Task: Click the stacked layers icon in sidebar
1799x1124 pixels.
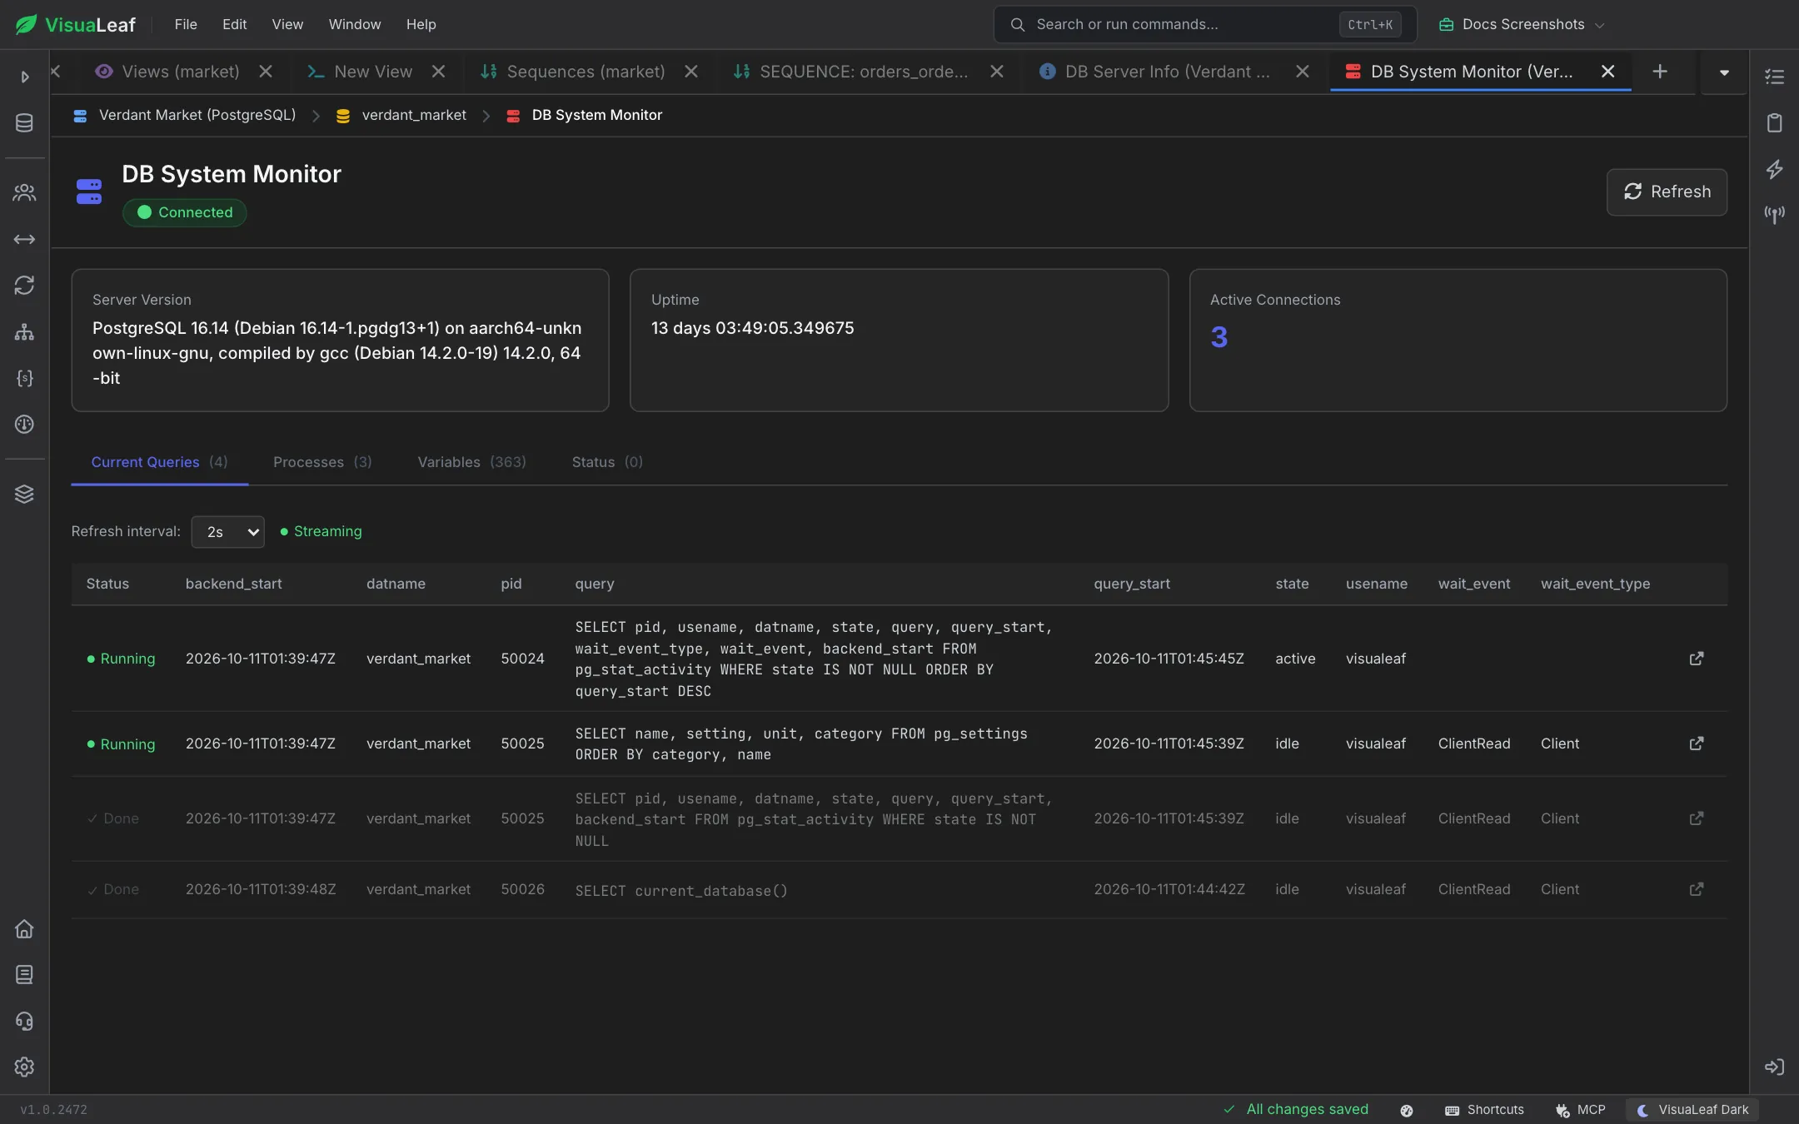Action: point(24,494)
